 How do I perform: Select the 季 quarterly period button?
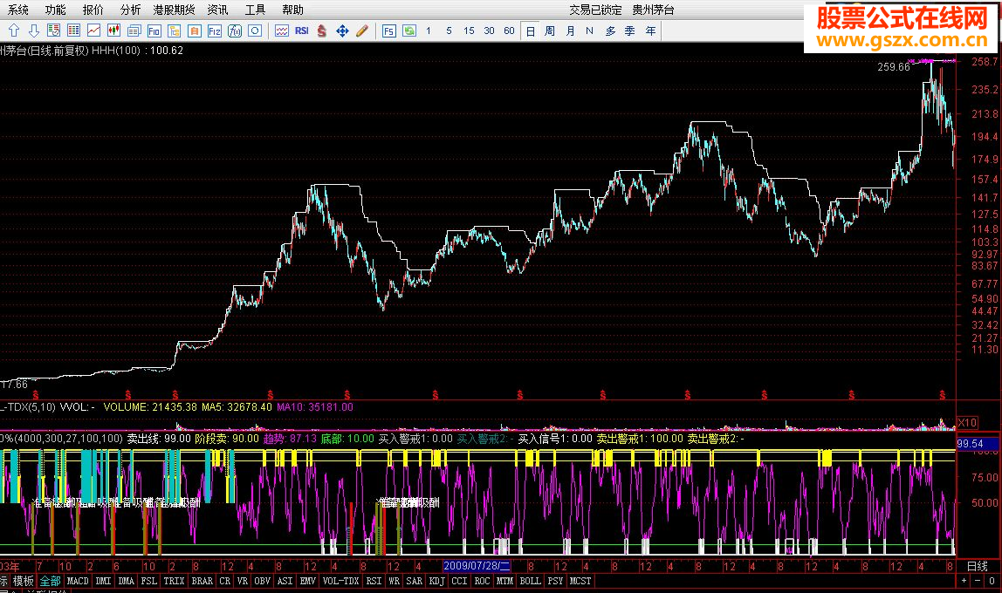[x=630, y=31]
